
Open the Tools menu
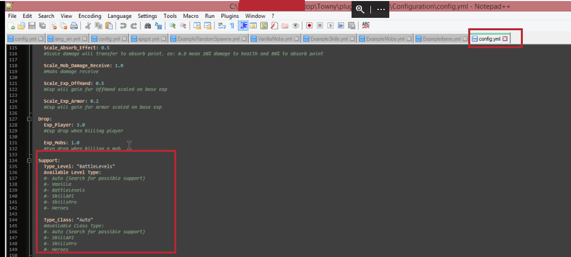point(170,16)
